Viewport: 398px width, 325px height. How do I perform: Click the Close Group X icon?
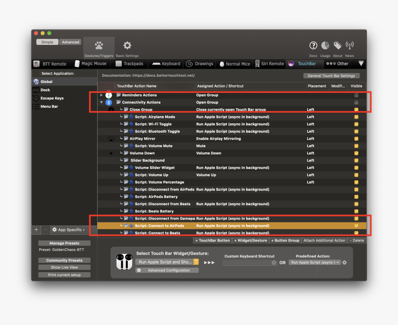coord(111,110)
